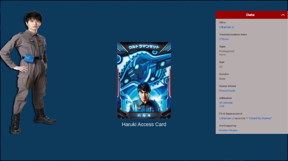This screenshot has height=161, width=288.
Task: Click the full-body Haruki character image
Action: pos(28,72)
